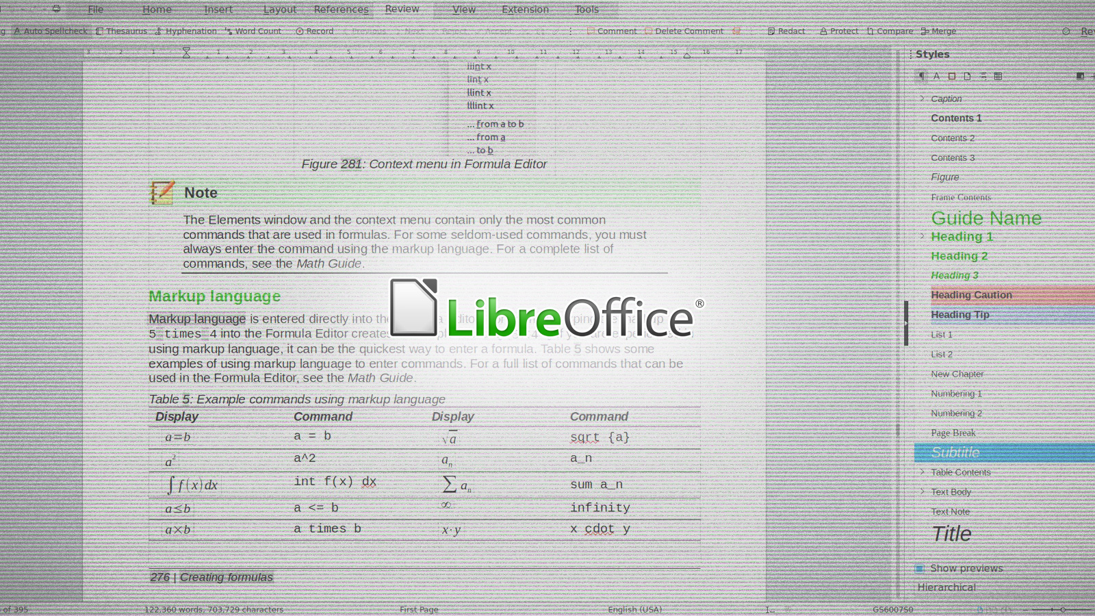This screenshot has width=1095, height=616.
Task: Select the Numbering 1 style
Action: 956,394
